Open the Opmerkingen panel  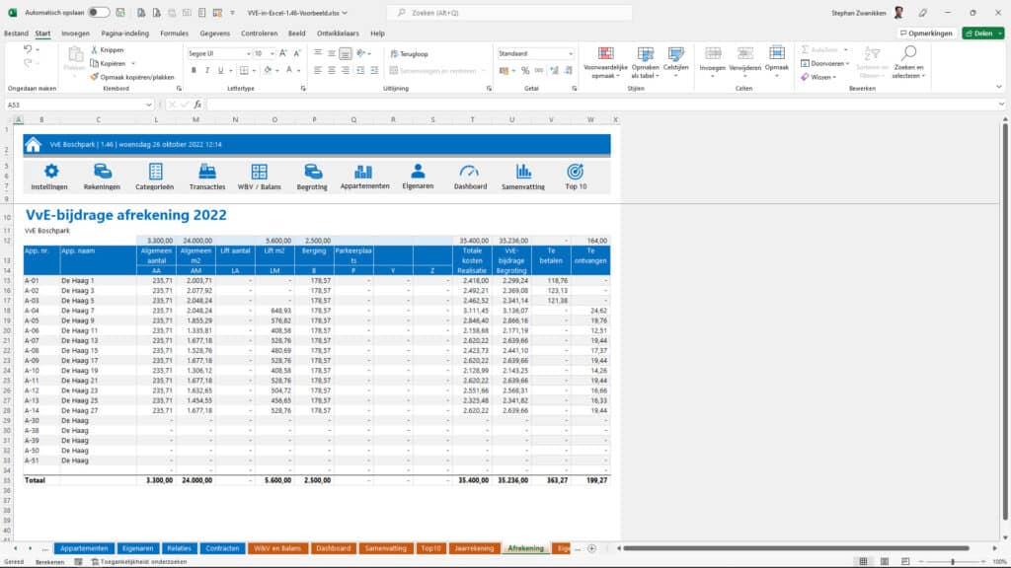(926, 32)
